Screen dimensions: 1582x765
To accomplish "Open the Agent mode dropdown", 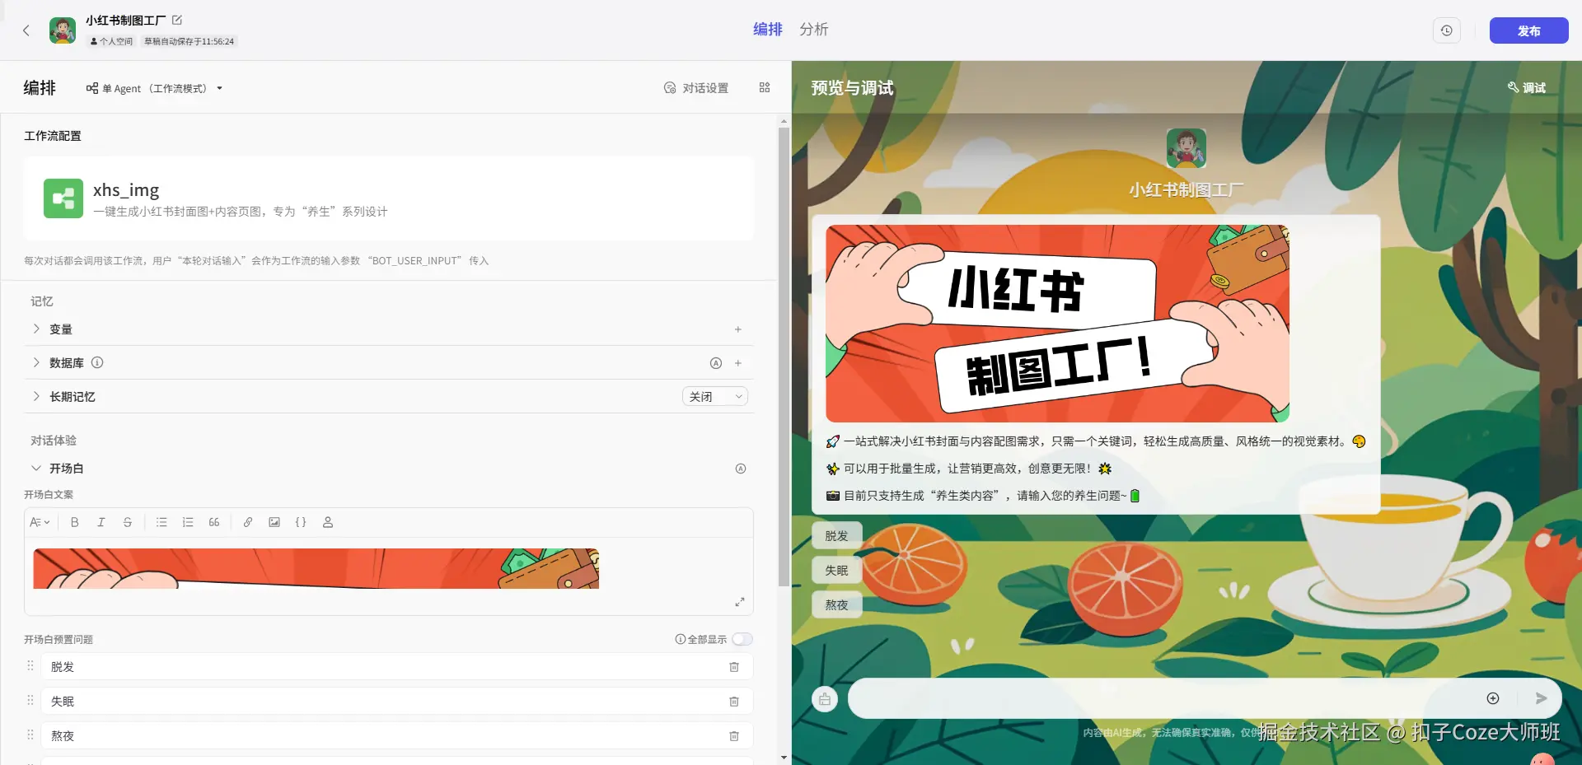I will pyautogui.click(x=154, y=88).
